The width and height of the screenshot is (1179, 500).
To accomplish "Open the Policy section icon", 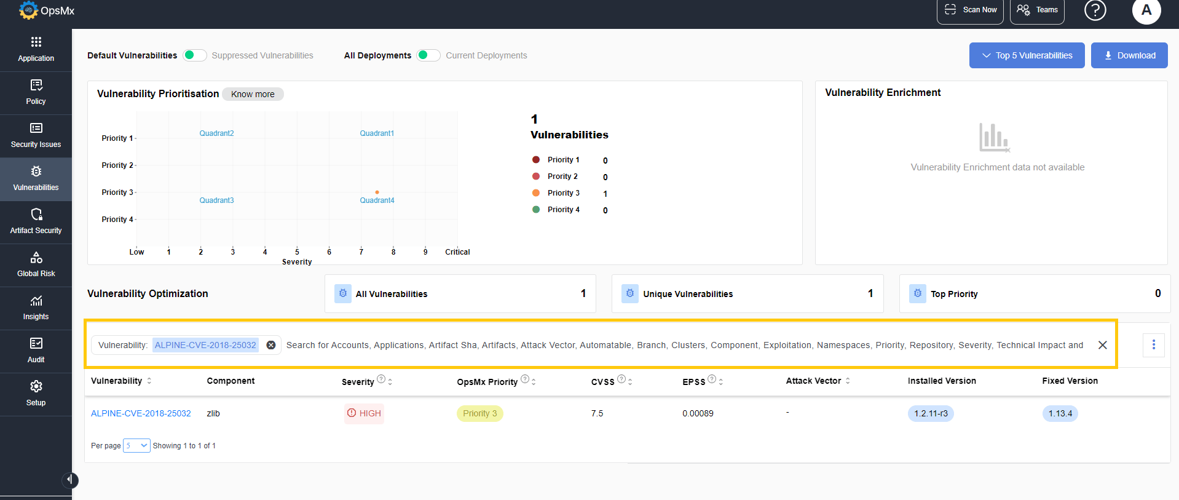I will [36, 85].
